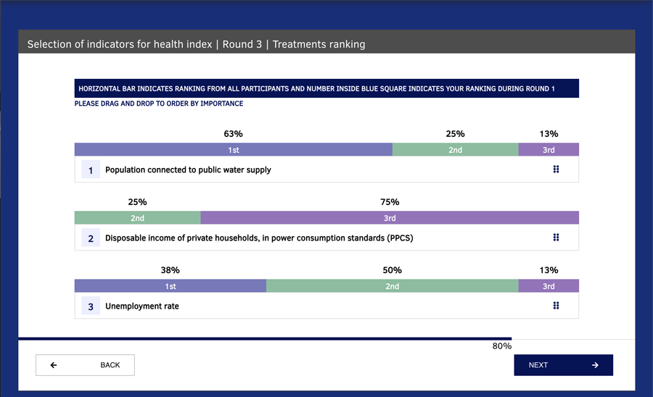Click the blue square ranking number 3
Viewport: 653px width, 397px height.
point(91,306)
